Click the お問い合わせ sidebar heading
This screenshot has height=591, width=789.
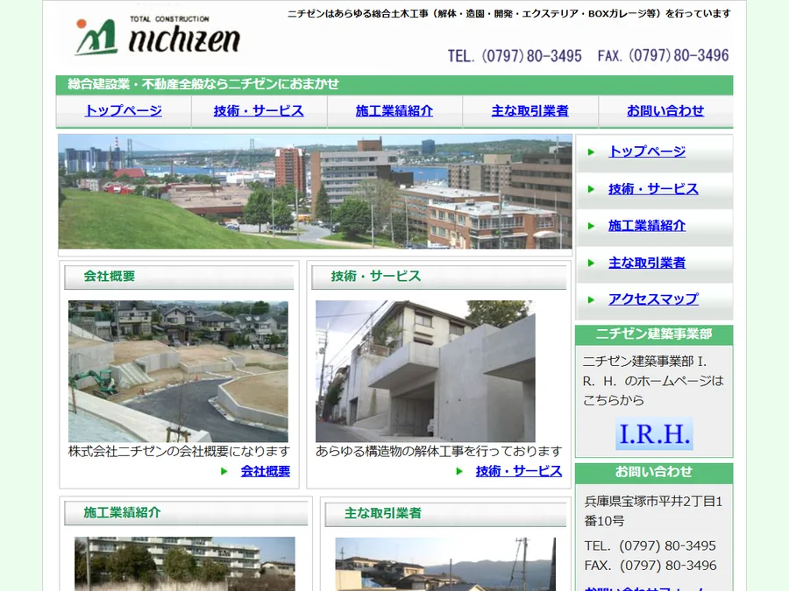(x=654, y=473)
